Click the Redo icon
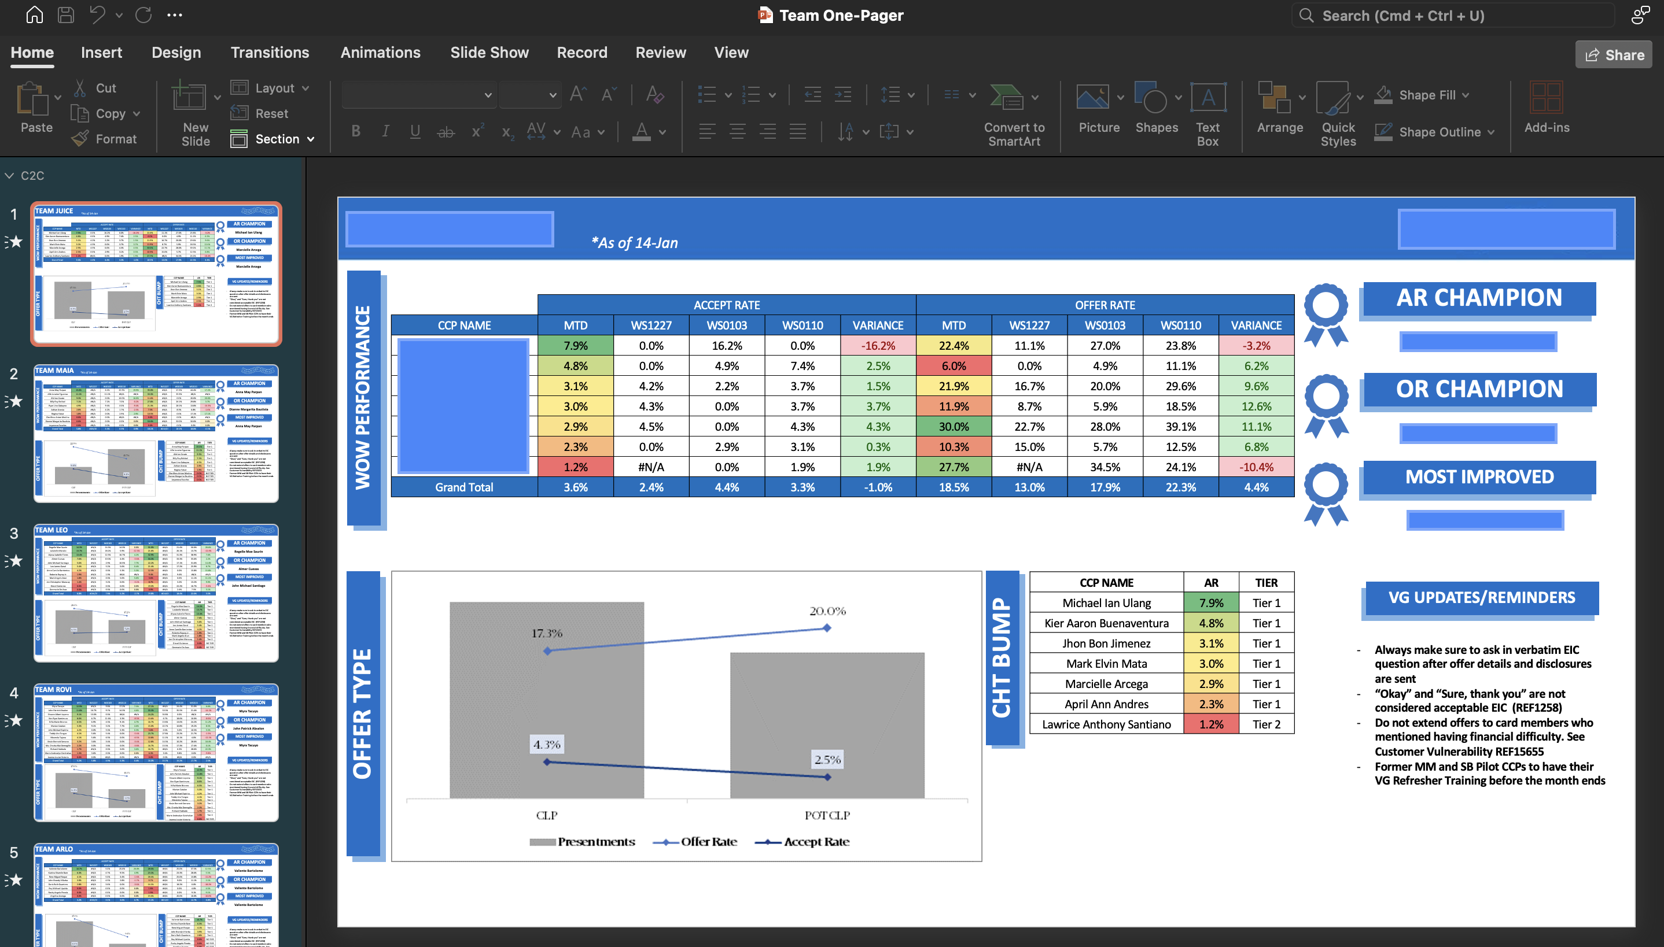1664x947 pixels. tap(143, 15)
